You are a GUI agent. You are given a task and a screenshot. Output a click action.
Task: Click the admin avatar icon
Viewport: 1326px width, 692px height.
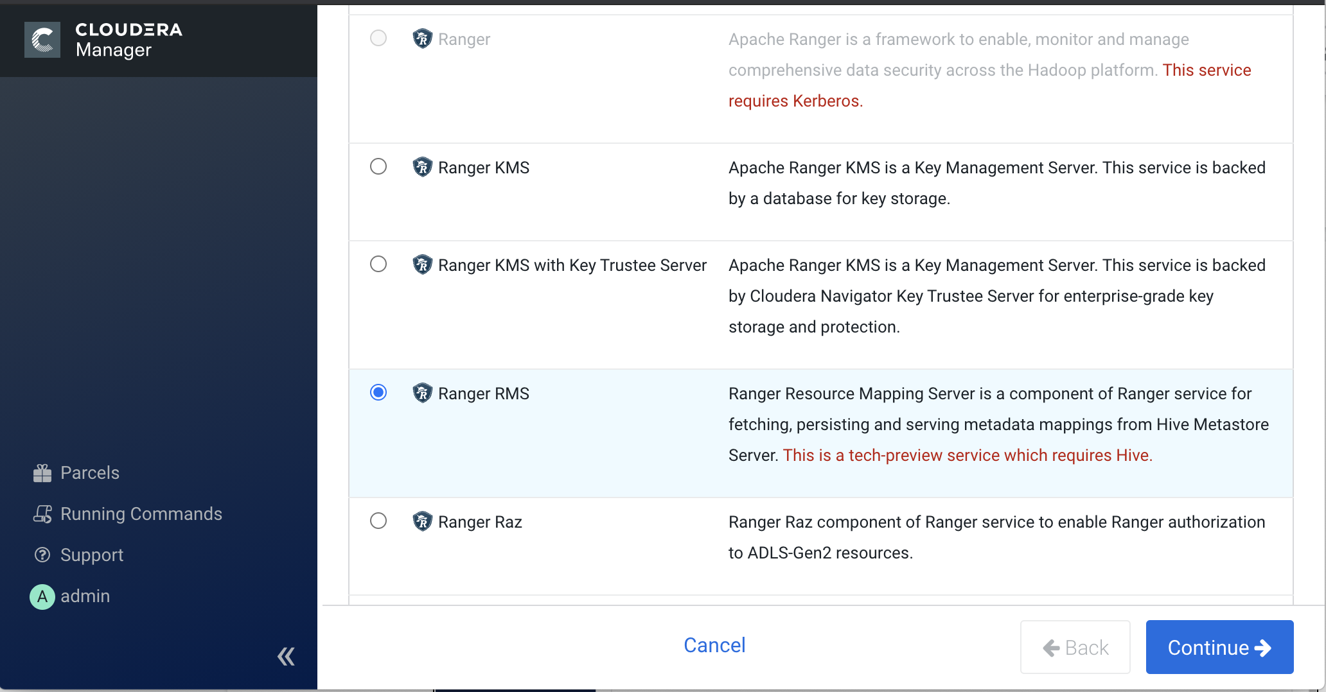(x=42, y=596)
